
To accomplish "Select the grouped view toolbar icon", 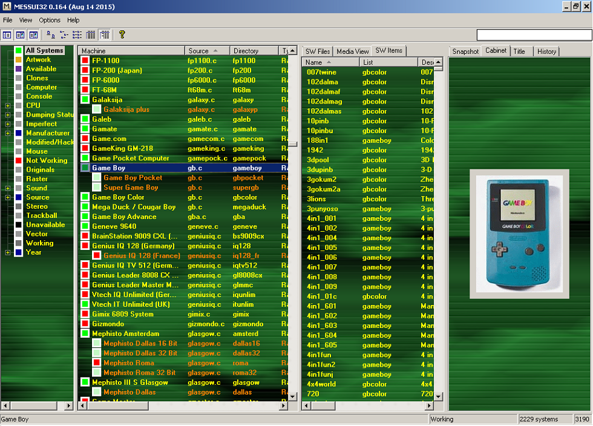I will [x=104, y=35].
